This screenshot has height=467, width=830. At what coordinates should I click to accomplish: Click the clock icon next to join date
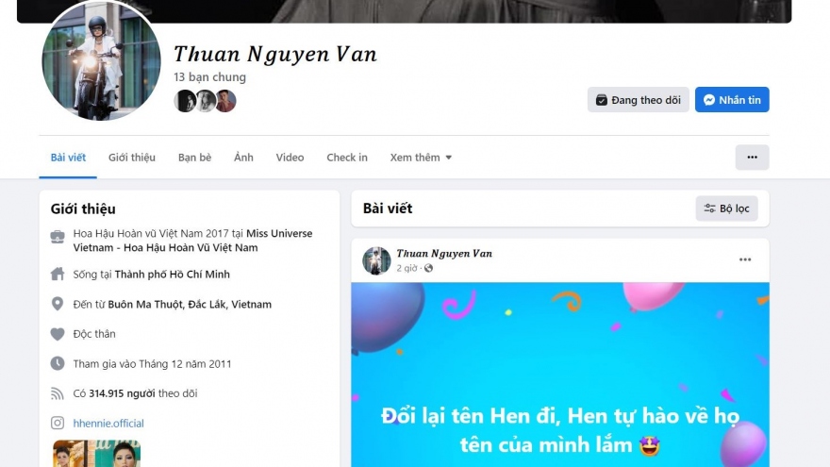point(58,363)
